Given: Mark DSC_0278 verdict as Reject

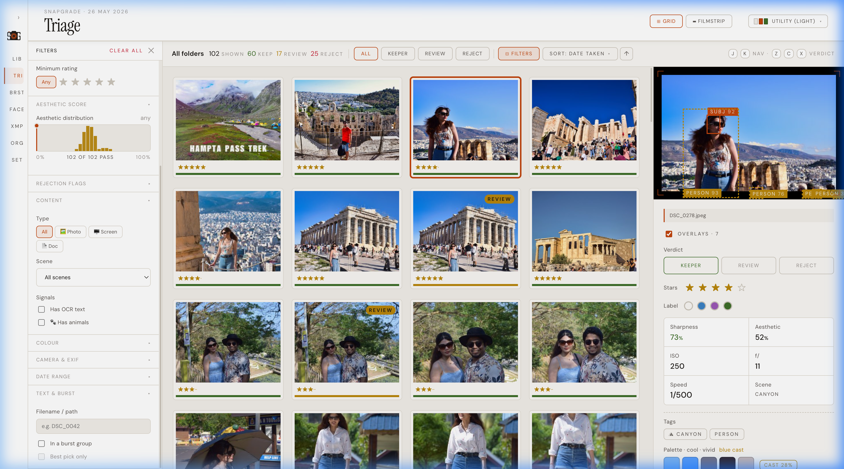Looking at the screenshot, I should 806,266.
